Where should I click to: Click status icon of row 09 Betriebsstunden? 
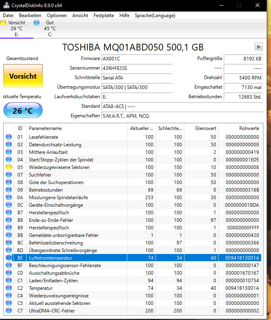point(9,190)
